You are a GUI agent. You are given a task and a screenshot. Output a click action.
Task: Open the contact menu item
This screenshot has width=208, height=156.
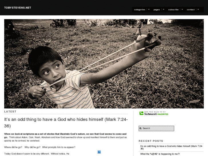tap(191, 9)
